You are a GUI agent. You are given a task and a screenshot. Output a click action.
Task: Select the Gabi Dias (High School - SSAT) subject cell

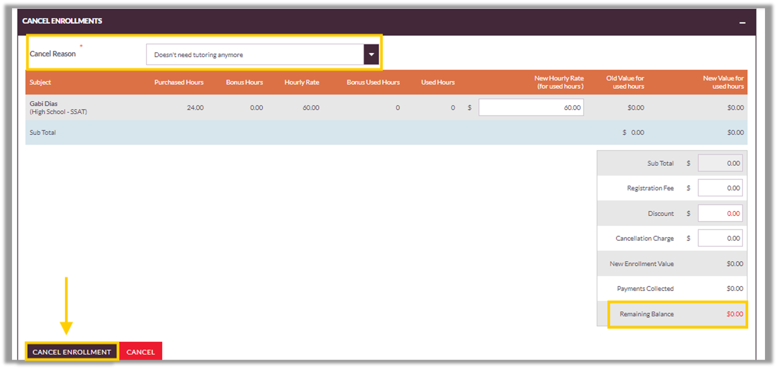click(x=58, y=108)
